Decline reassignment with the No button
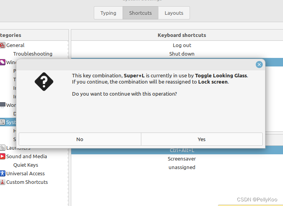Image resolution: width=283 pixels, height=206 pixels. coord(80,139)
